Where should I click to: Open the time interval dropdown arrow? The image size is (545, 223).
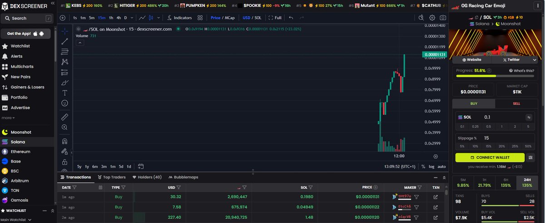tap(132, 18)
